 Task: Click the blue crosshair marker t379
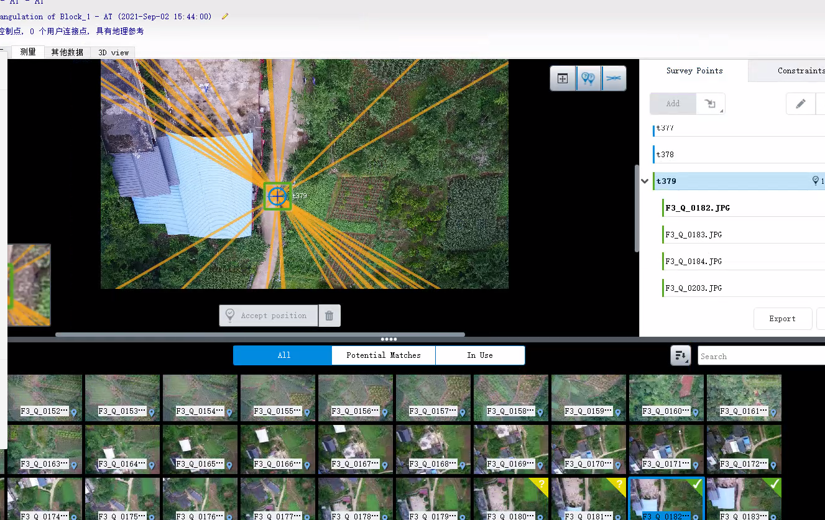tap(277, 196)
